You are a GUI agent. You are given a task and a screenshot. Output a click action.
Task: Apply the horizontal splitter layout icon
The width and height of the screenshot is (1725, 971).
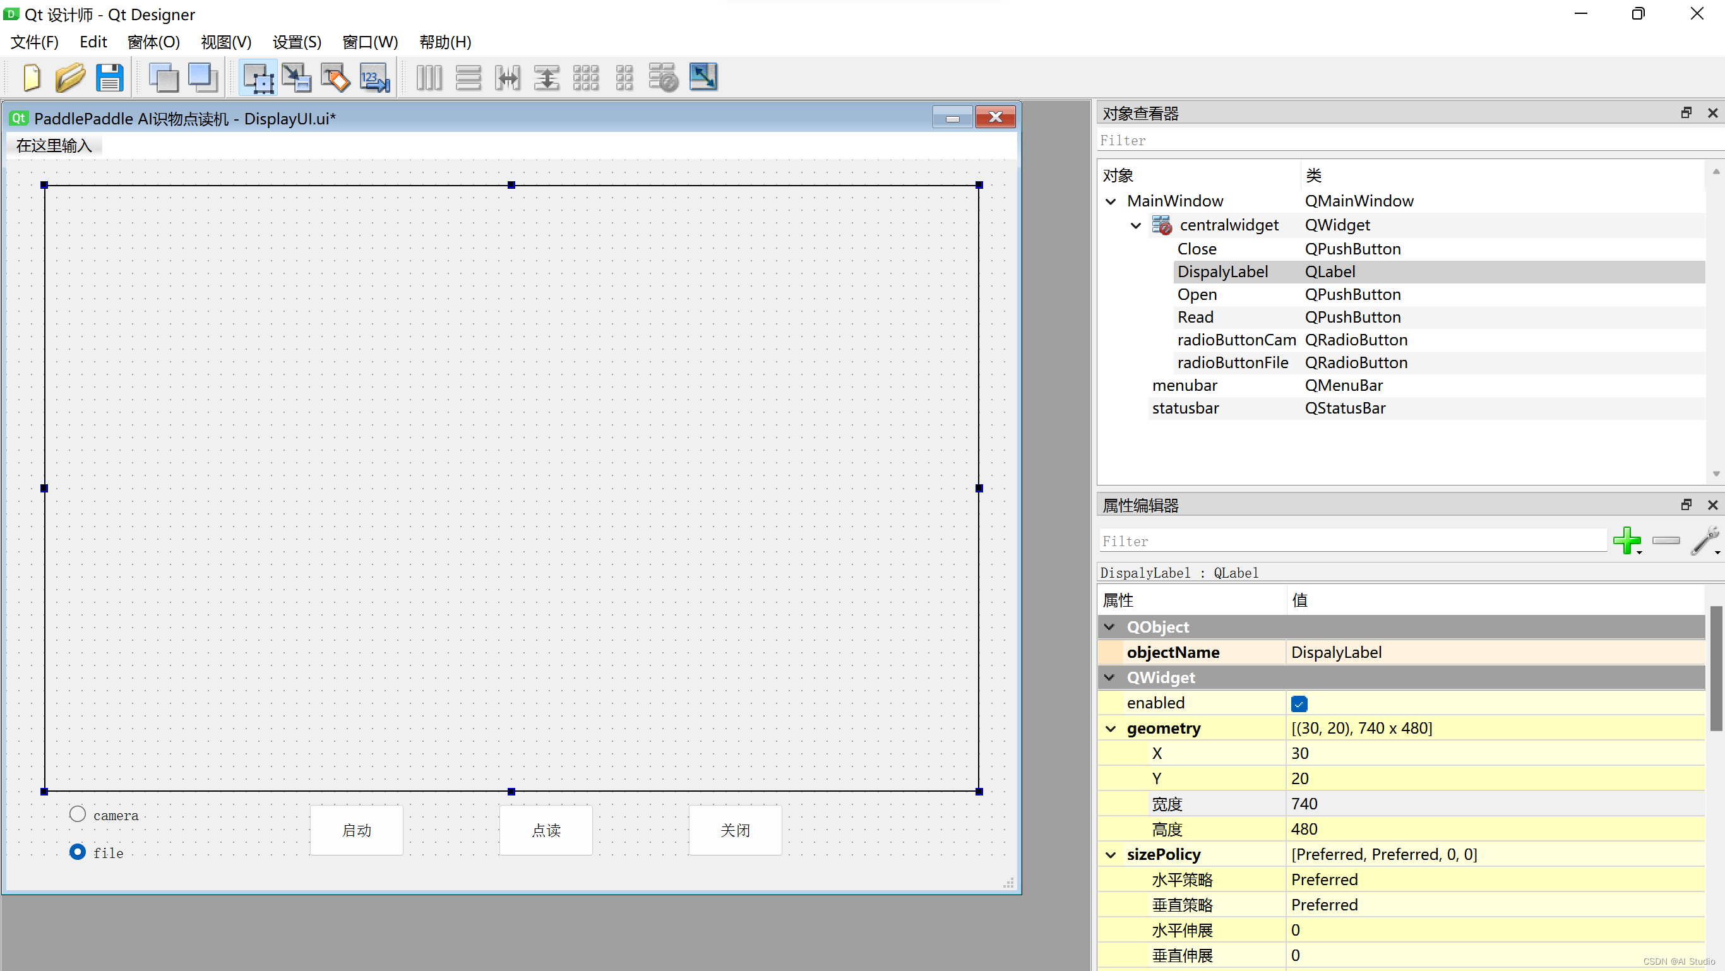pos(508,78)
